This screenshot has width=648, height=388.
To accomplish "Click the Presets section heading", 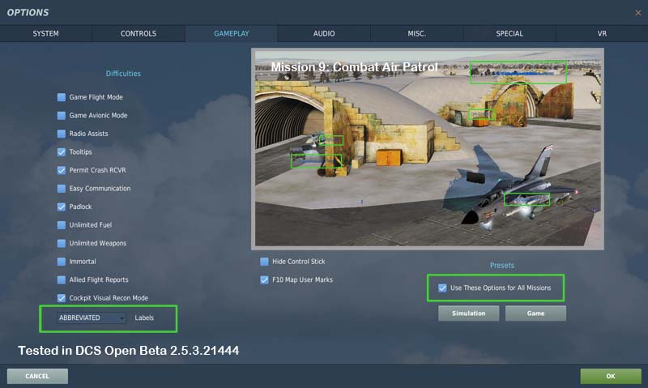I will 502,265.
